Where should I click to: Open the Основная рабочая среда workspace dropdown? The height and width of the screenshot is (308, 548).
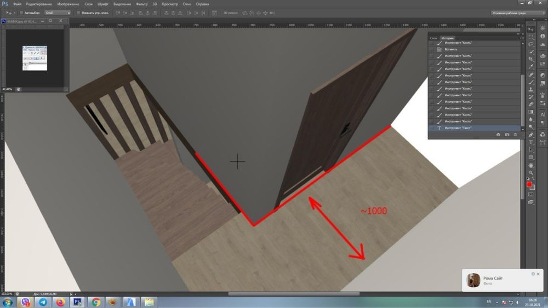pyautogui.click(x=517, y=12)
